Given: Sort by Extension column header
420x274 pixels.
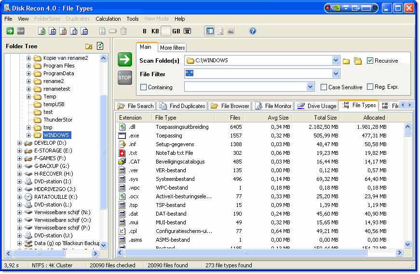Looking at the screenshot, I should [x=134, y=118].
